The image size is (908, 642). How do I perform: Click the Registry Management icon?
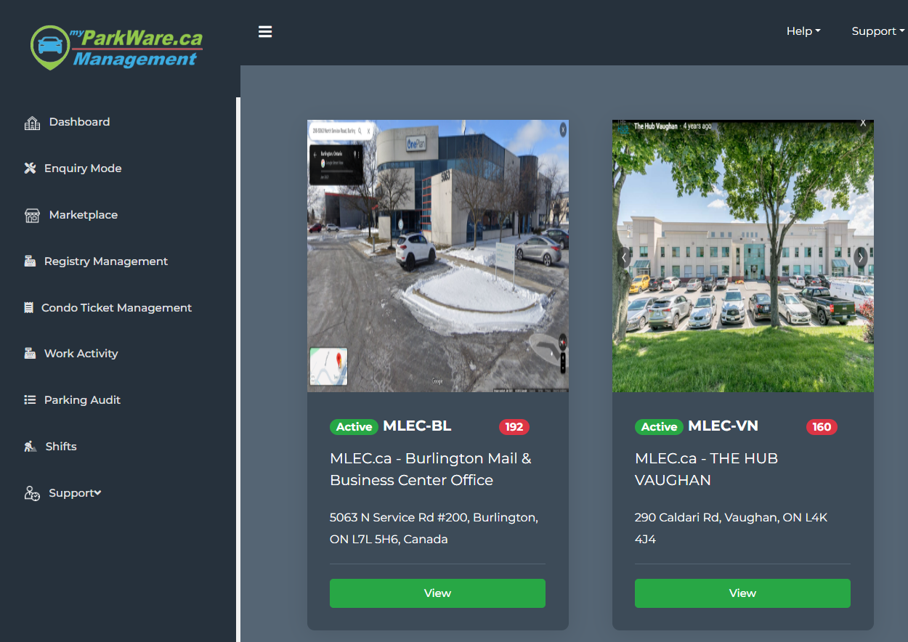click(x=30, y=261)
